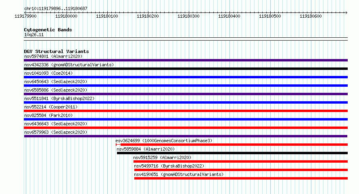Click the Cytogenetic Bands track title
This screenshot has height=194, width=359.
click(x=48, y=30)
